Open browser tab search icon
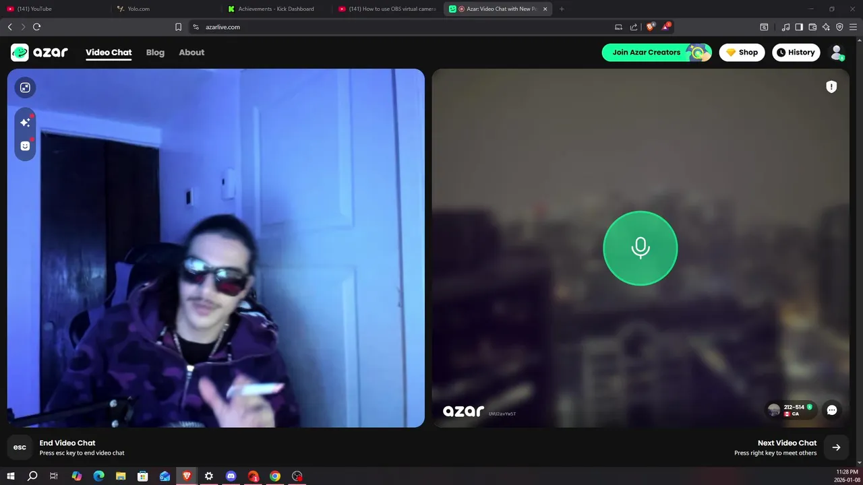This screenshot has width=863, height=485. pyautogui.click(x=764, y=27)
